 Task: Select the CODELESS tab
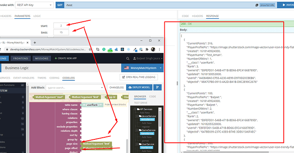[x=69, y=78]
